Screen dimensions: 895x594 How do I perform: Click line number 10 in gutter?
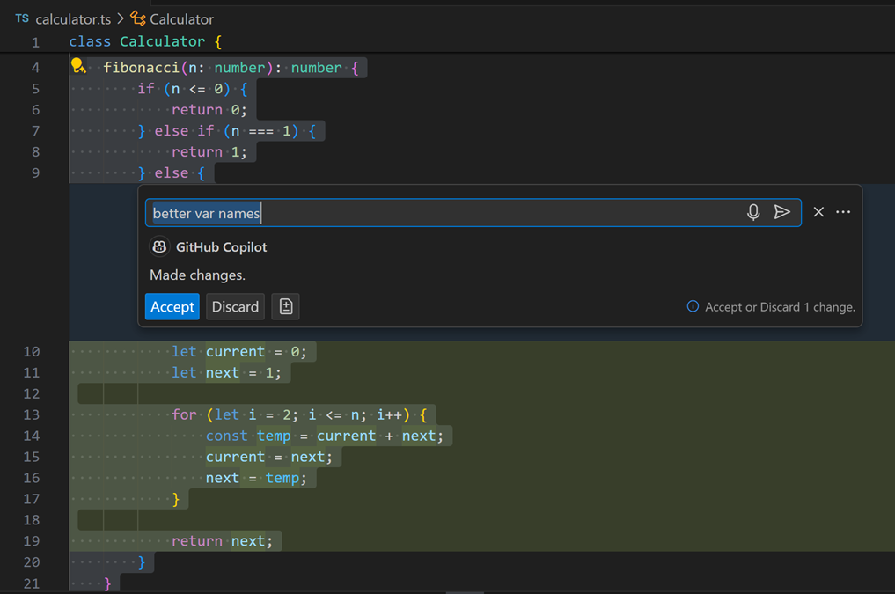click(32, 351)
